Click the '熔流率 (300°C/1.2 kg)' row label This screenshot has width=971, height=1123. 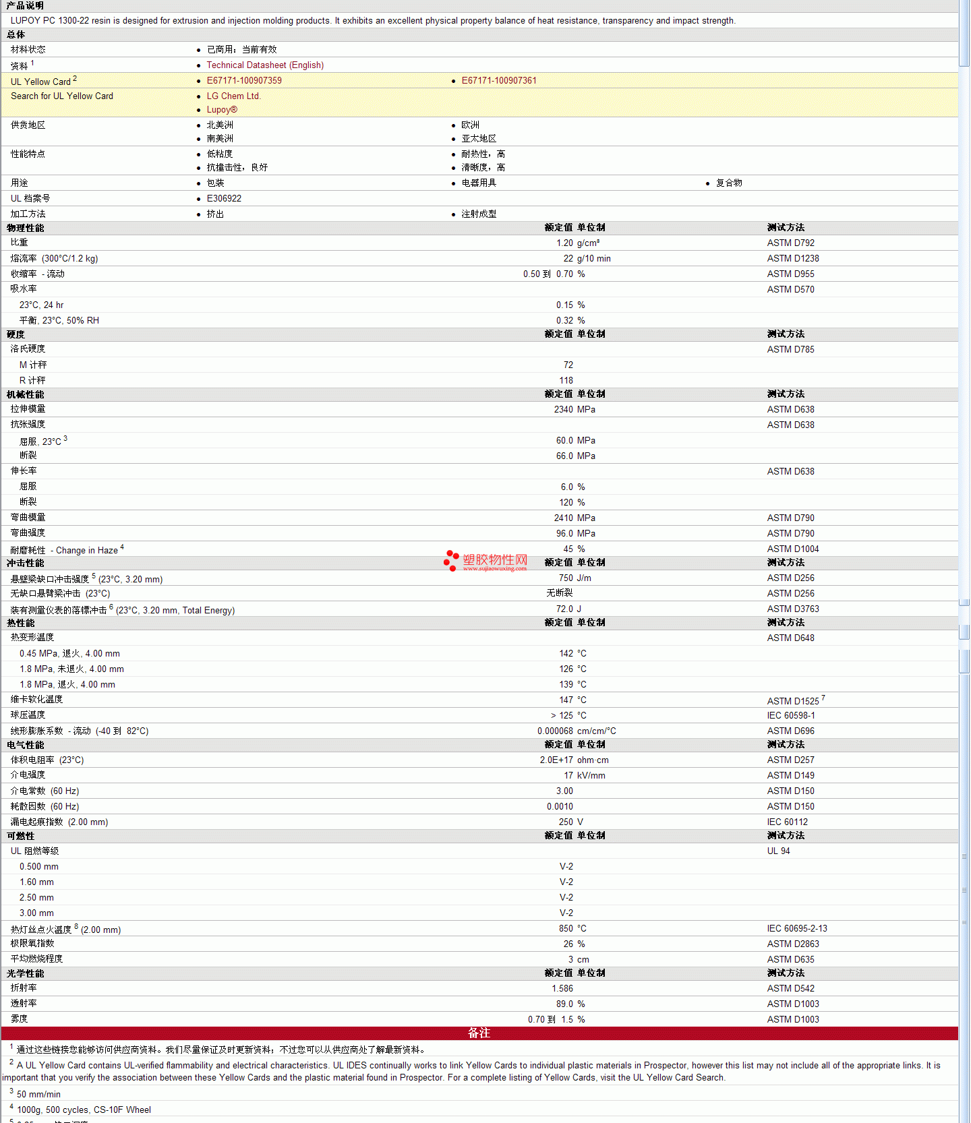[x=54, y=259]
